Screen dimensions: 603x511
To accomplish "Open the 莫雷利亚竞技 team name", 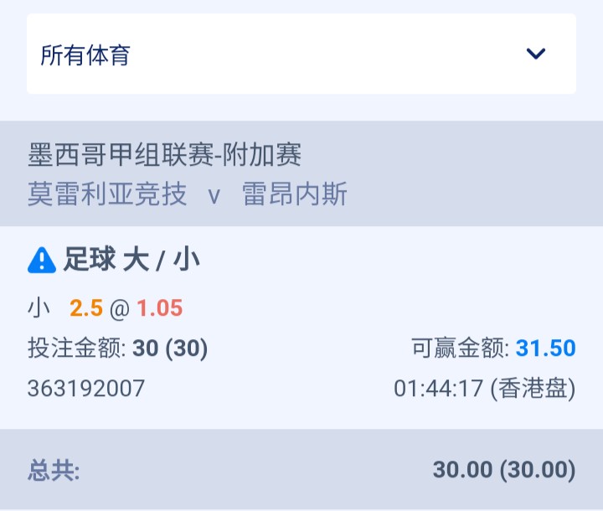I will (107, 194).
